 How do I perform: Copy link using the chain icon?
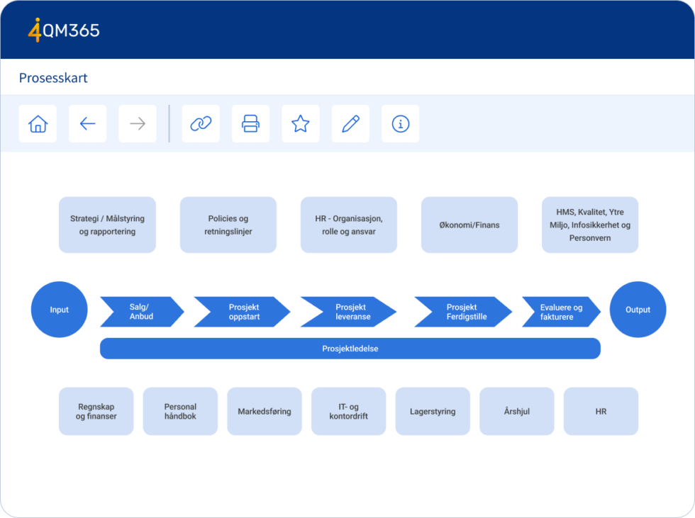pos(201,124)
